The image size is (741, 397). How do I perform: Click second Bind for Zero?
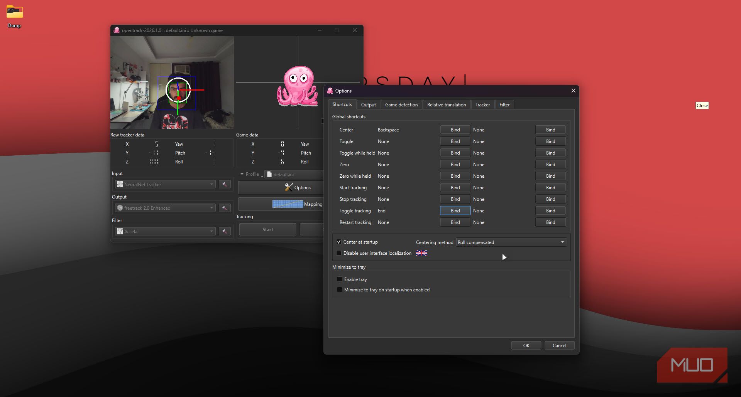(x=550, y=165)
